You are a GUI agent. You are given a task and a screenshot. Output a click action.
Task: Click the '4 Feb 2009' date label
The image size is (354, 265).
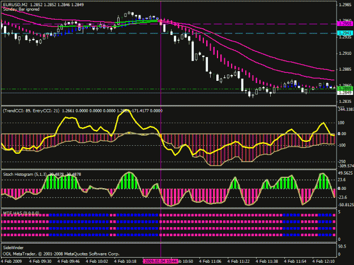coord(11,261)
